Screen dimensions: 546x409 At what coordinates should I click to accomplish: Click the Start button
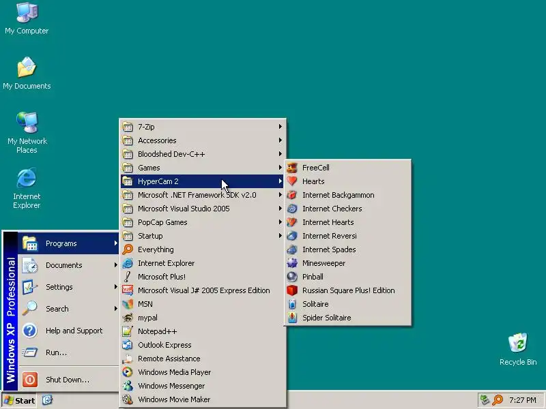click(x=20, y=400)
